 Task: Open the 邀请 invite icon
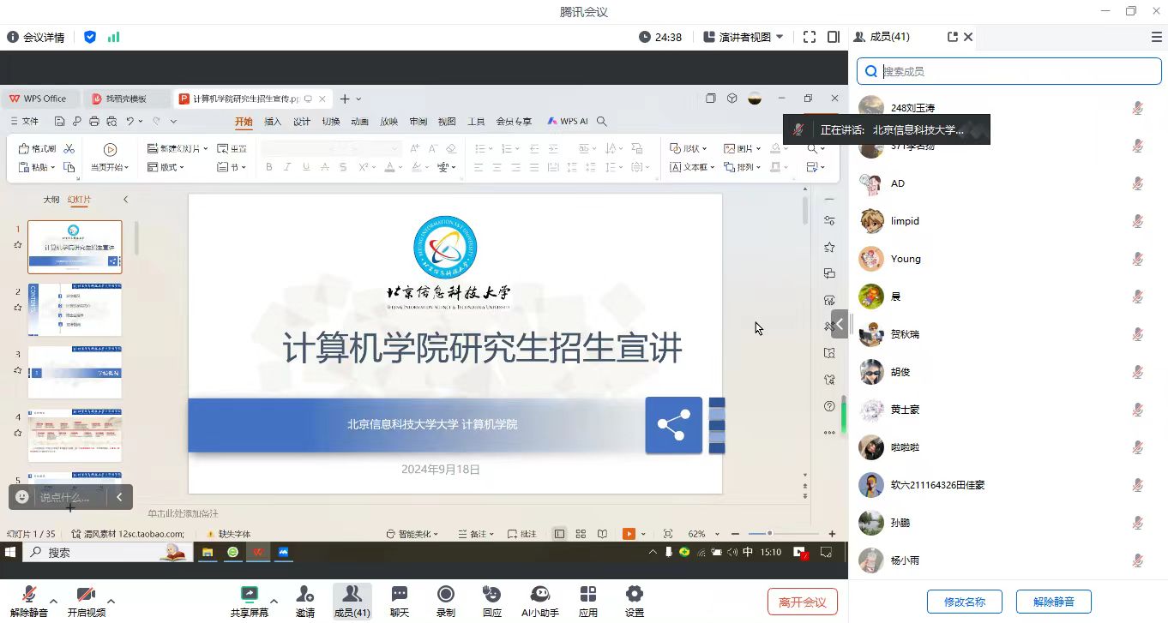pyautogui.click(x=304, y=595)
